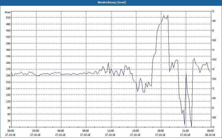Click the 15:00 time axis label
This screenshot has width=222, height=138.
click(x=136, y=131)
